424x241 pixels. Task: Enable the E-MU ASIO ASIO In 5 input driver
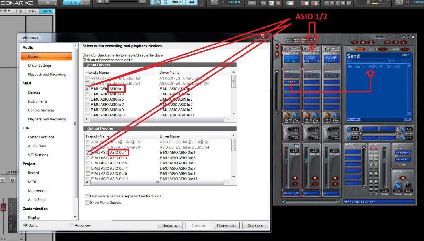pyautogui.click(x=87, y=99)
